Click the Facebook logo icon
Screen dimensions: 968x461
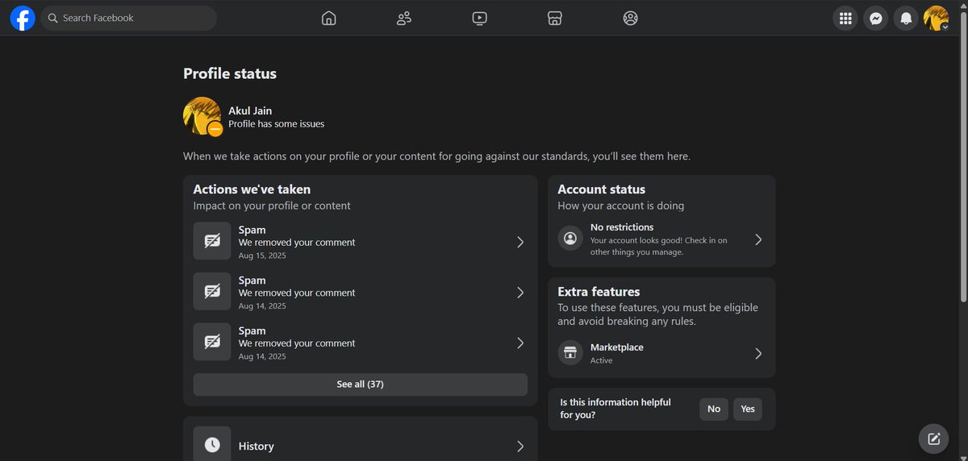[x=23, y=18]
